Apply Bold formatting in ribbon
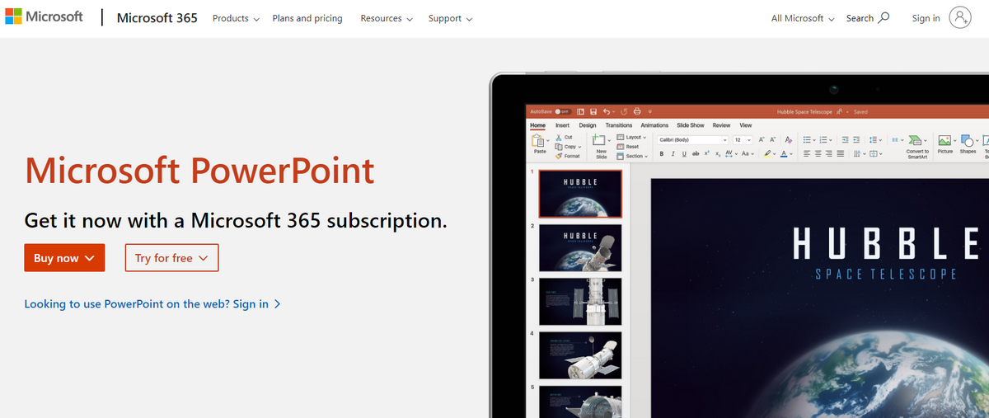 click(x=662, y=153)
